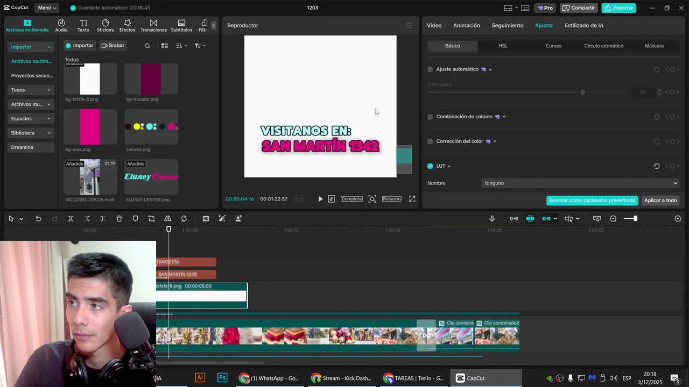Enable Ajuste automático checkbox
Image resolution: width=689 pixels, height=387 pixels.
click(430, 69)
